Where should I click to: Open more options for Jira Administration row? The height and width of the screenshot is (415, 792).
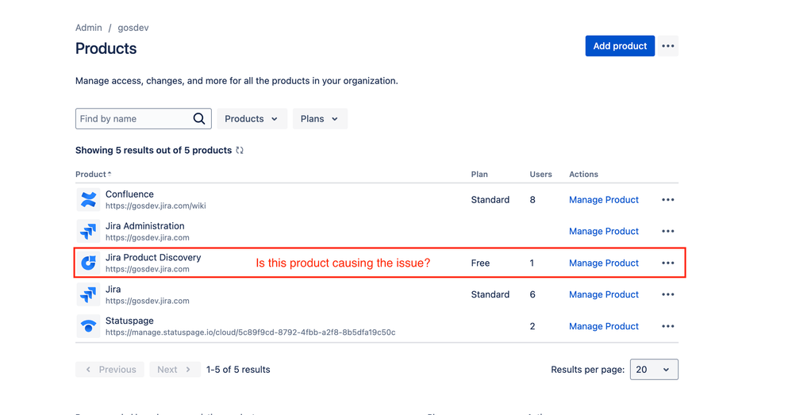coord(668,232)
